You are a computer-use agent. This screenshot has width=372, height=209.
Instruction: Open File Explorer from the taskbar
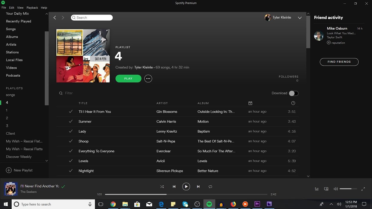tap(125, 204)
